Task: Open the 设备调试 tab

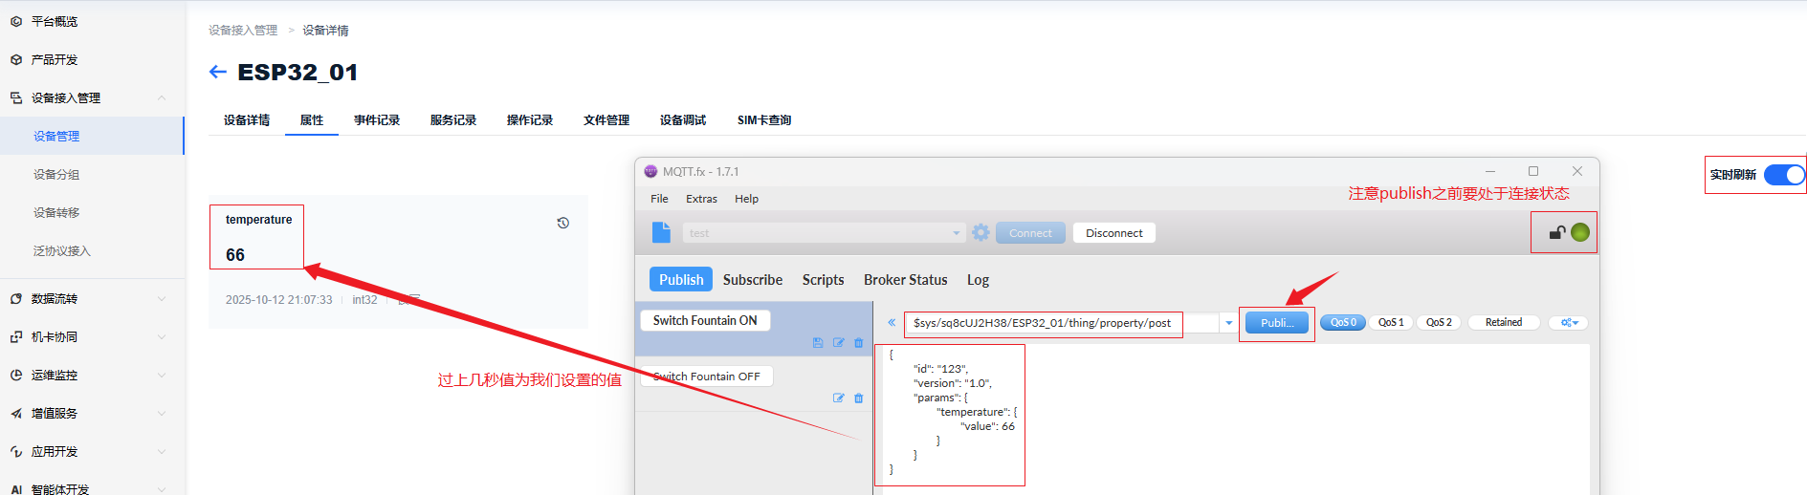Action: (x=683, y=120)
